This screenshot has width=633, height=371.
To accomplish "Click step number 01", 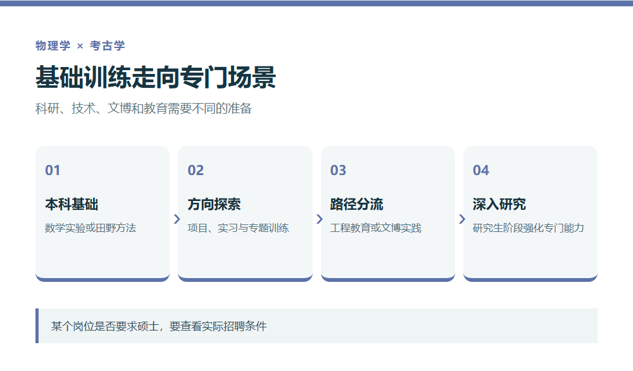I will pyautogui.click(x=53, y=170).
